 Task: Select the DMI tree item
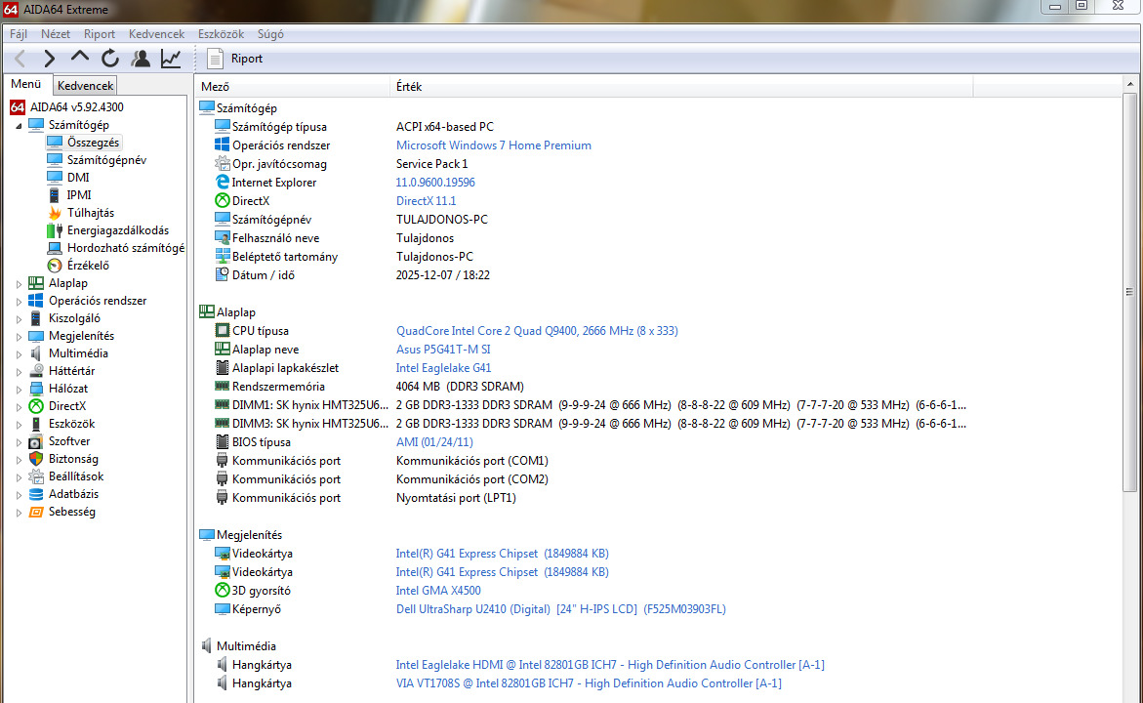coord(78,177)
